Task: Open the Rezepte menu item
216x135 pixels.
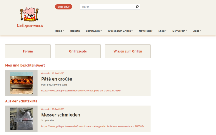Action: coord(75,31)
